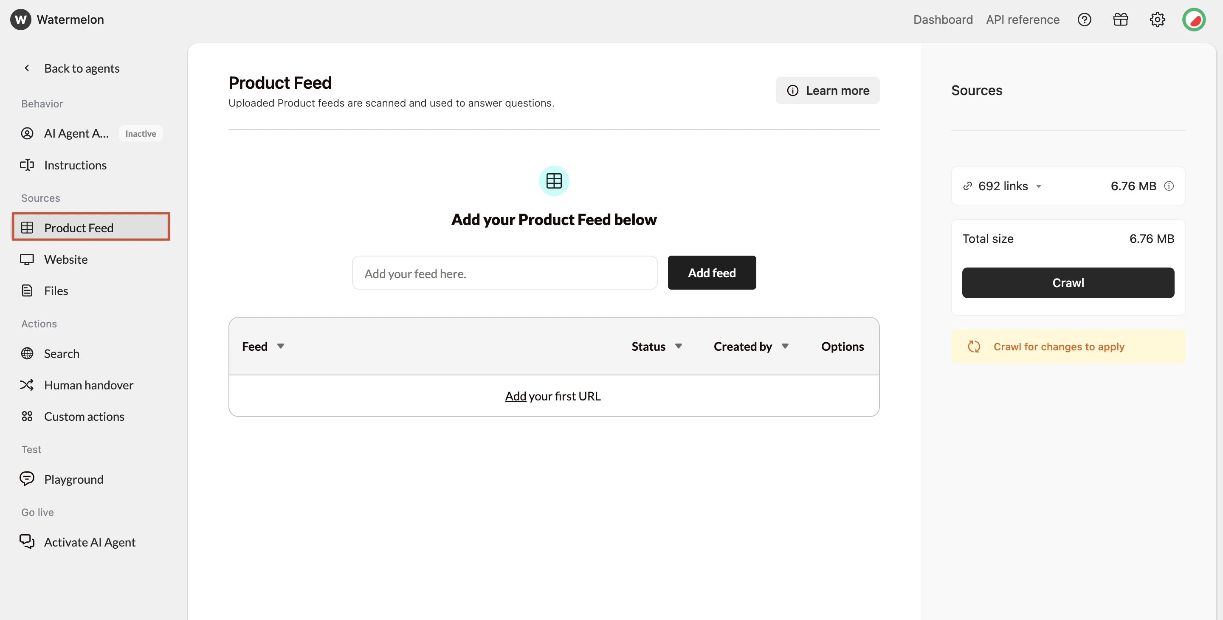
Task: Click the Activate AI Agent chat icon
Action: click(27, 541)
